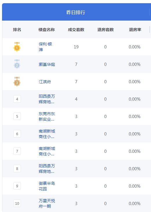Click the gold rank 1 medal icon
151x212 pixels.
tap(17, 47)
